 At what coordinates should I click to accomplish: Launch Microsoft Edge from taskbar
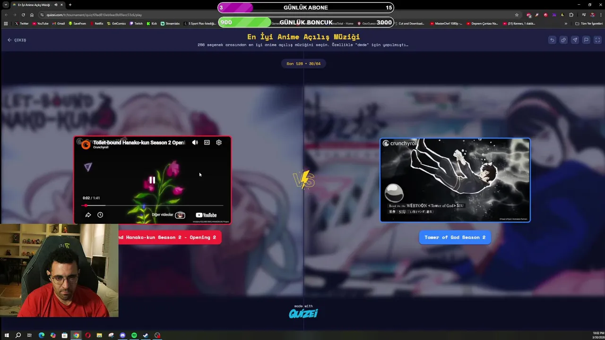click(41, 335)
